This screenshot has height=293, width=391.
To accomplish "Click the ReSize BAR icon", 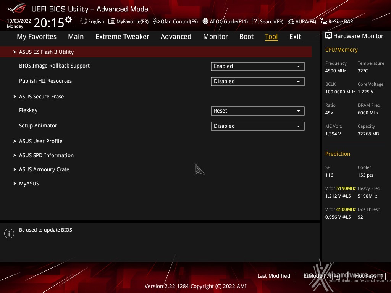I will click(x=324, y=21).
